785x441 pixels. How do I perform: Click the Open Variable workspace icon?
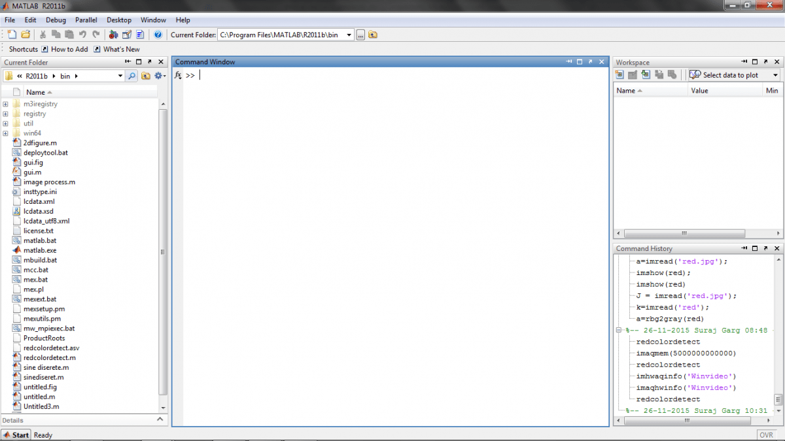(633, 75)
